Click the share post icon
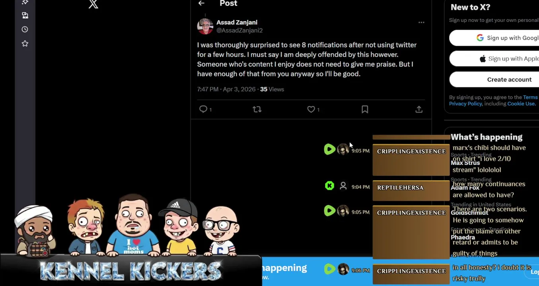 pos(419,109)
